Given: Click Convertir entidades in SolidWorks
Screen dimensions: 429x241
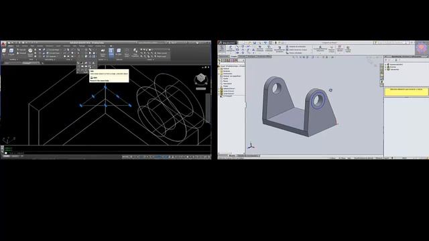Looking at the screenshot, I should pos(269,49).
